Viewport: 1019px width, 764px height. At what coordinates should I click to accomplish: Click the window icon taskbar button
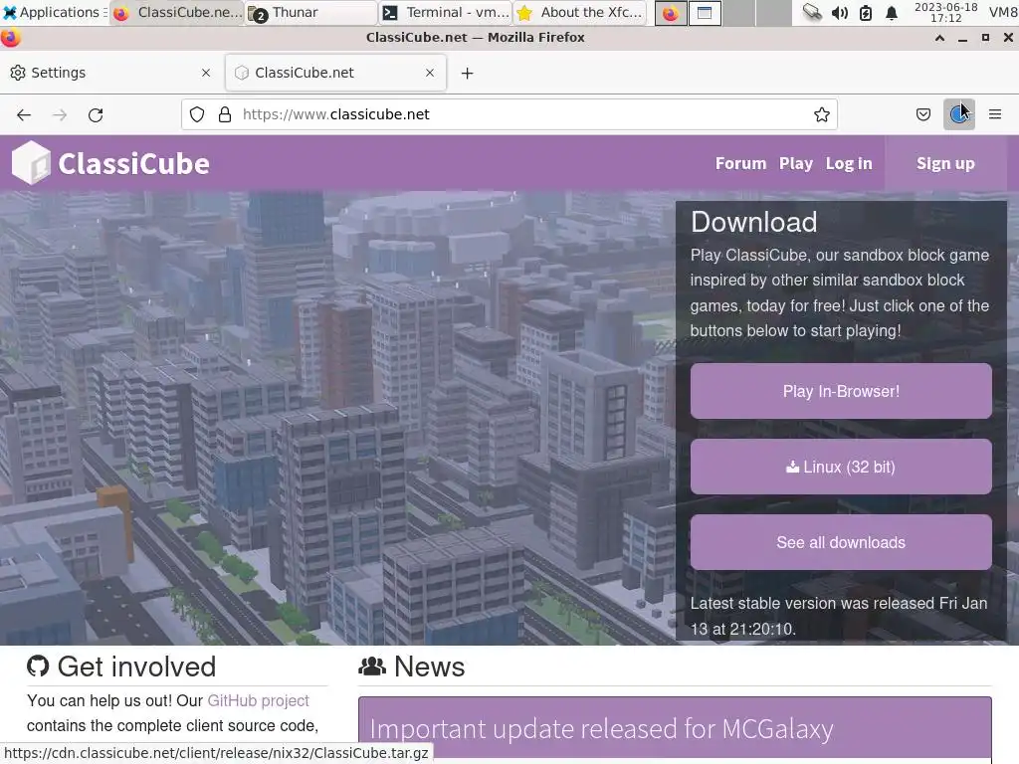click(x=705, y=13)
